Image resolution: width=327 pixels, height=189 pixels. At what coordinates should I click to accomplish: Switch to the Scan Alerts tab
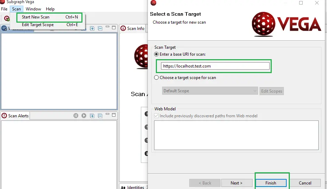(x=15, y=116)
